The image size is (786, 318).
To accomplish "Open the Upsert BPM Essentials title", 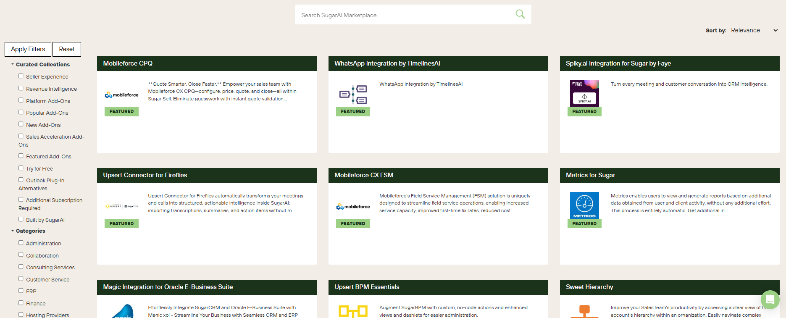I will click(367, 287).
